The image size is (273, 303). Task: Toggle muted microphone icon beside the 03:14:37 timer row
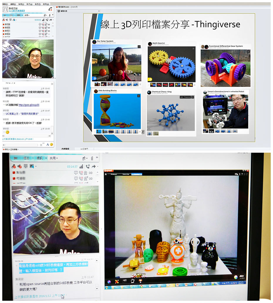(x=14, y=166)
